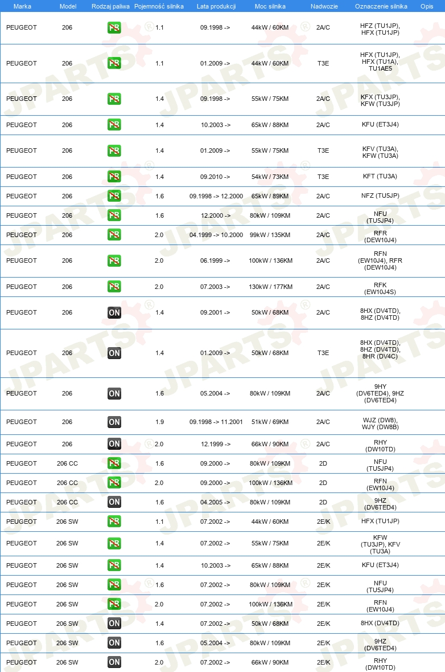Click the KFT (TU3A) engine code cell
The image size is (445, 672).
coord(380,176)
